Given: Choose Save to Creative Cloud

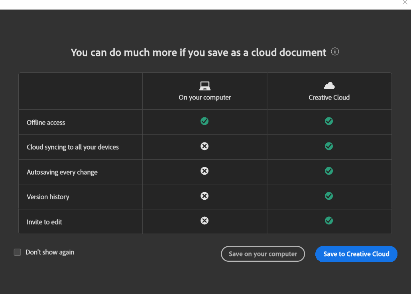Looking at the screenshot, I should [x=356, y=254].
